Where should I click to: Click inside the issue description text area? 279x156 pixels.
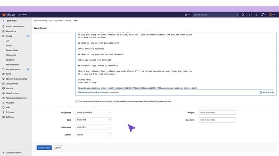tap(176, 61)
